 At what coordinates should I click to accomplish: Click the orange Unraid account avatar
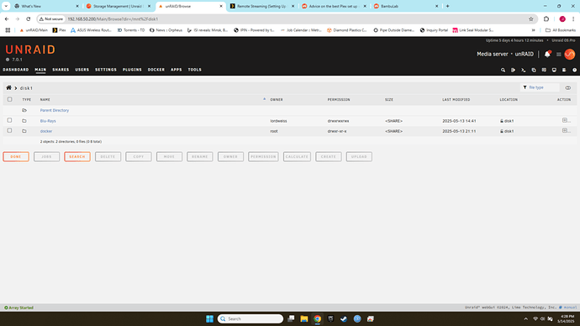pyautogui.click(x=570, y=54)
